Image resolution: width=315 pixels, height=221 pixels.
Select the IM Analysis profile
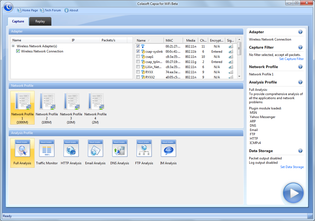(168, 153)
